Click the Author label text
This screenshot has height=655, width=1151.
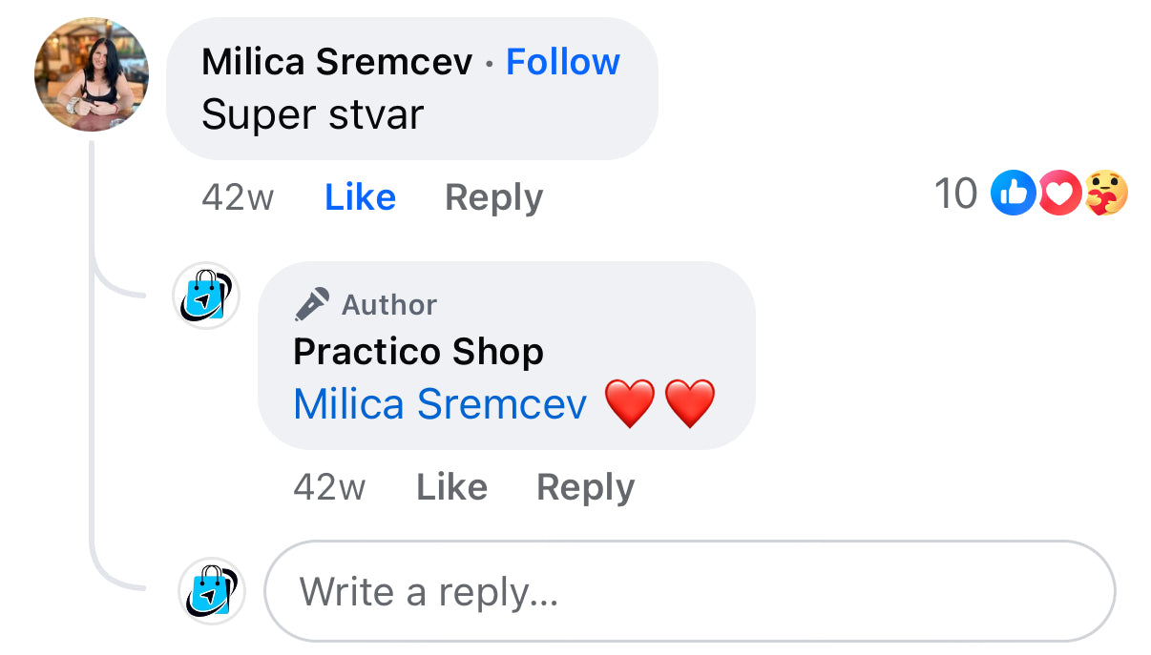(x=388, y=304)
